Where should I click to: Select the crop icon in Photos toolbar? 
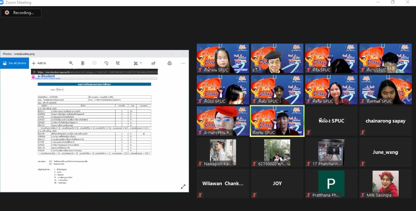[118, 63]
